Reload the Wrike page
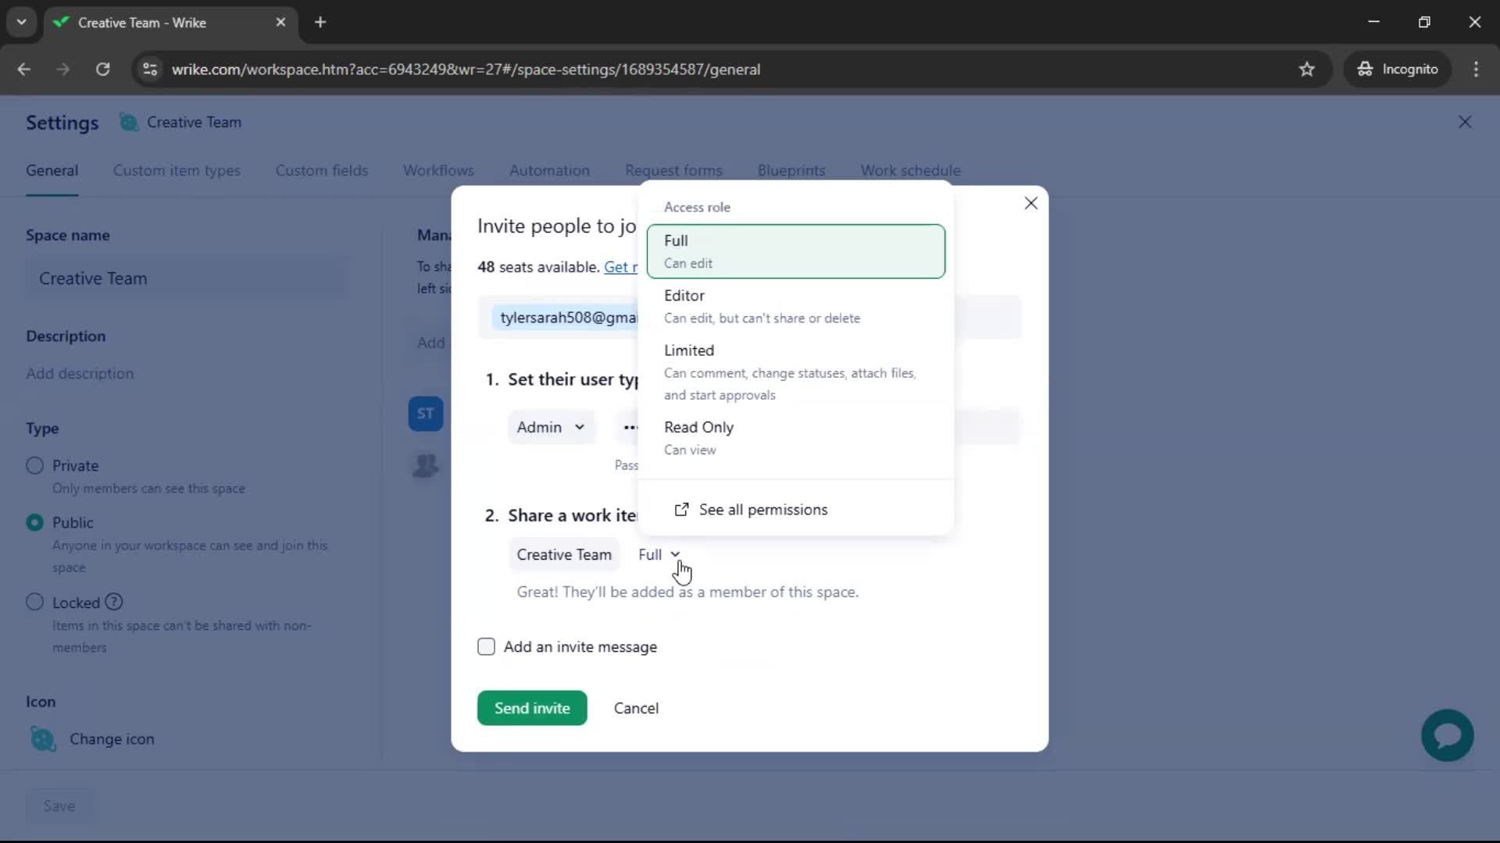Image resolution: width=1500 pixels, height=843 pixels. 102,69
